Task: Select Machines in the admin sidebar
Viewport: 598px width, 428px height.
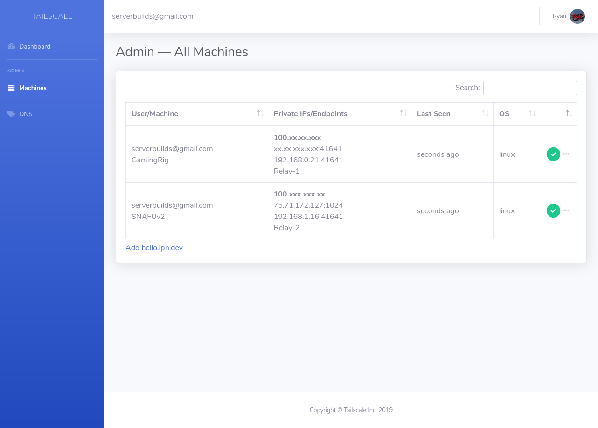Action: click(x=52, y=88)
